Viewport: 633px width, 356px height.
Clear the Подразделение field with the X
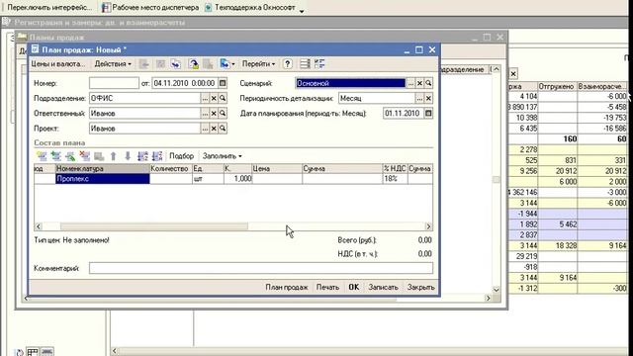pyautogui.click(x=214, y=98)
